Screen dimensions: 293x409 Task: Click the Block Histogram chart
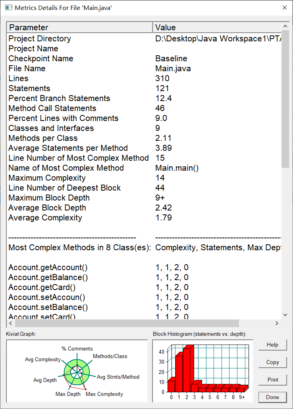click(x=203, y=371)
